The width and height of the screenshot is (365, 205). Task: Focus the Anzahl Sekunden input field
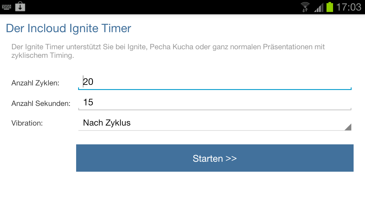[214, 102]
